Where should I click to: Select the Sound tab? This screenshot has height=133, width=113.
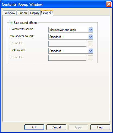pyautogui.click(x=47, y=12)
